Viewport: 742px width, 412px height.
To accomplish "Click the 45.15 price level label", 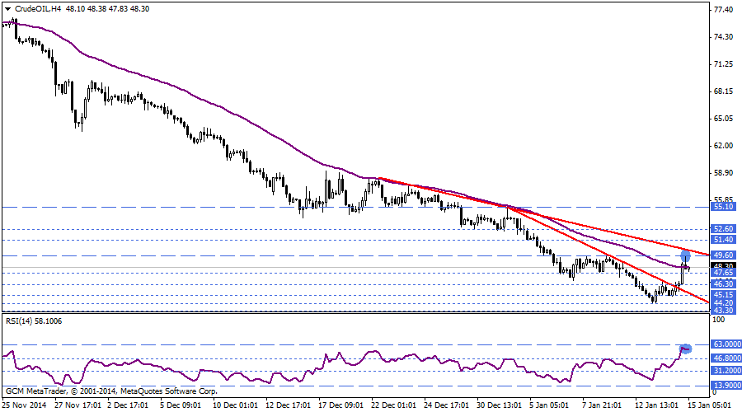I will click(x=723, y=295).
